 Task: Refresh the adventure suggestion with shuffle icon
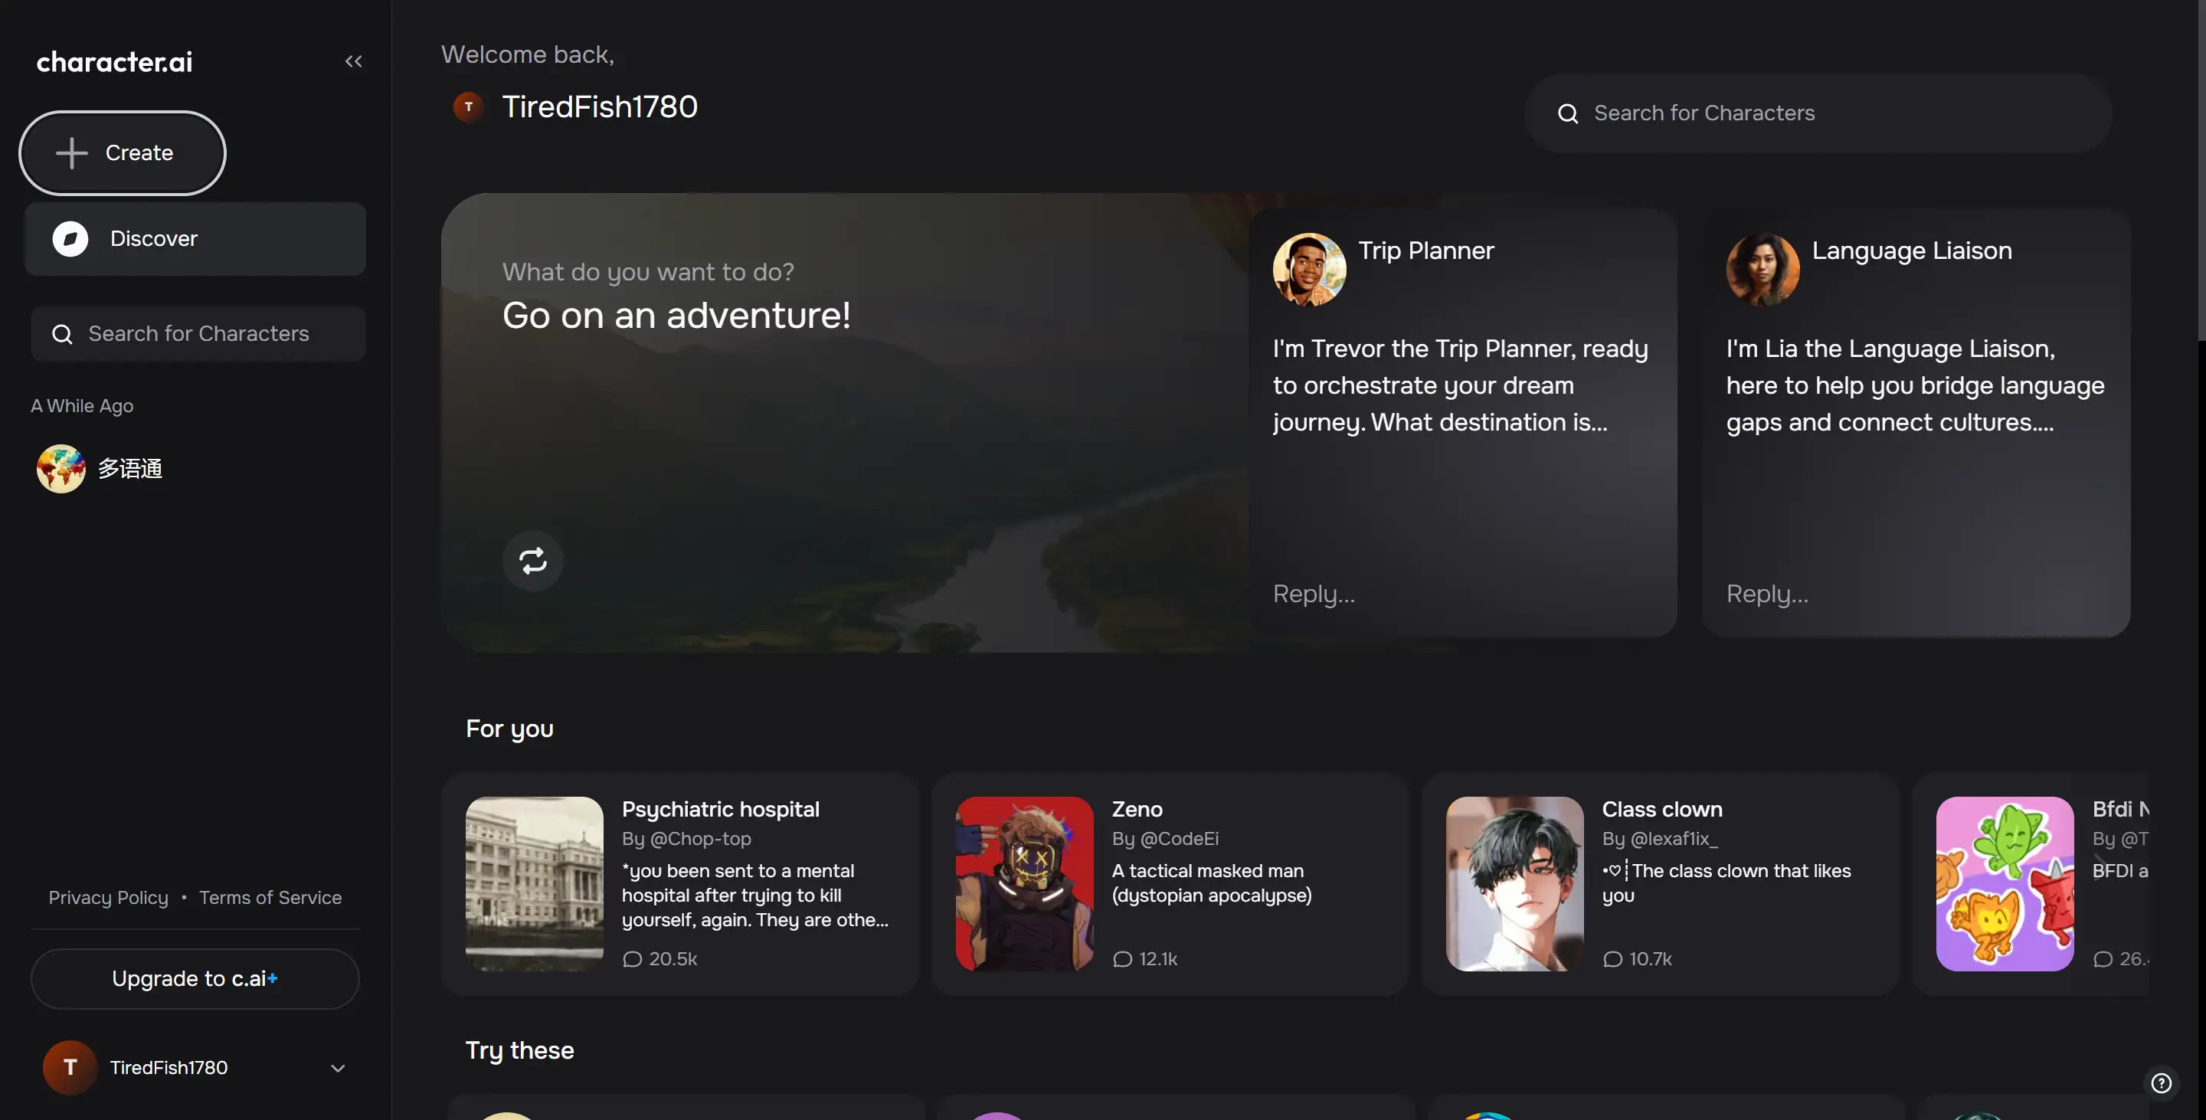coord(532,560)
